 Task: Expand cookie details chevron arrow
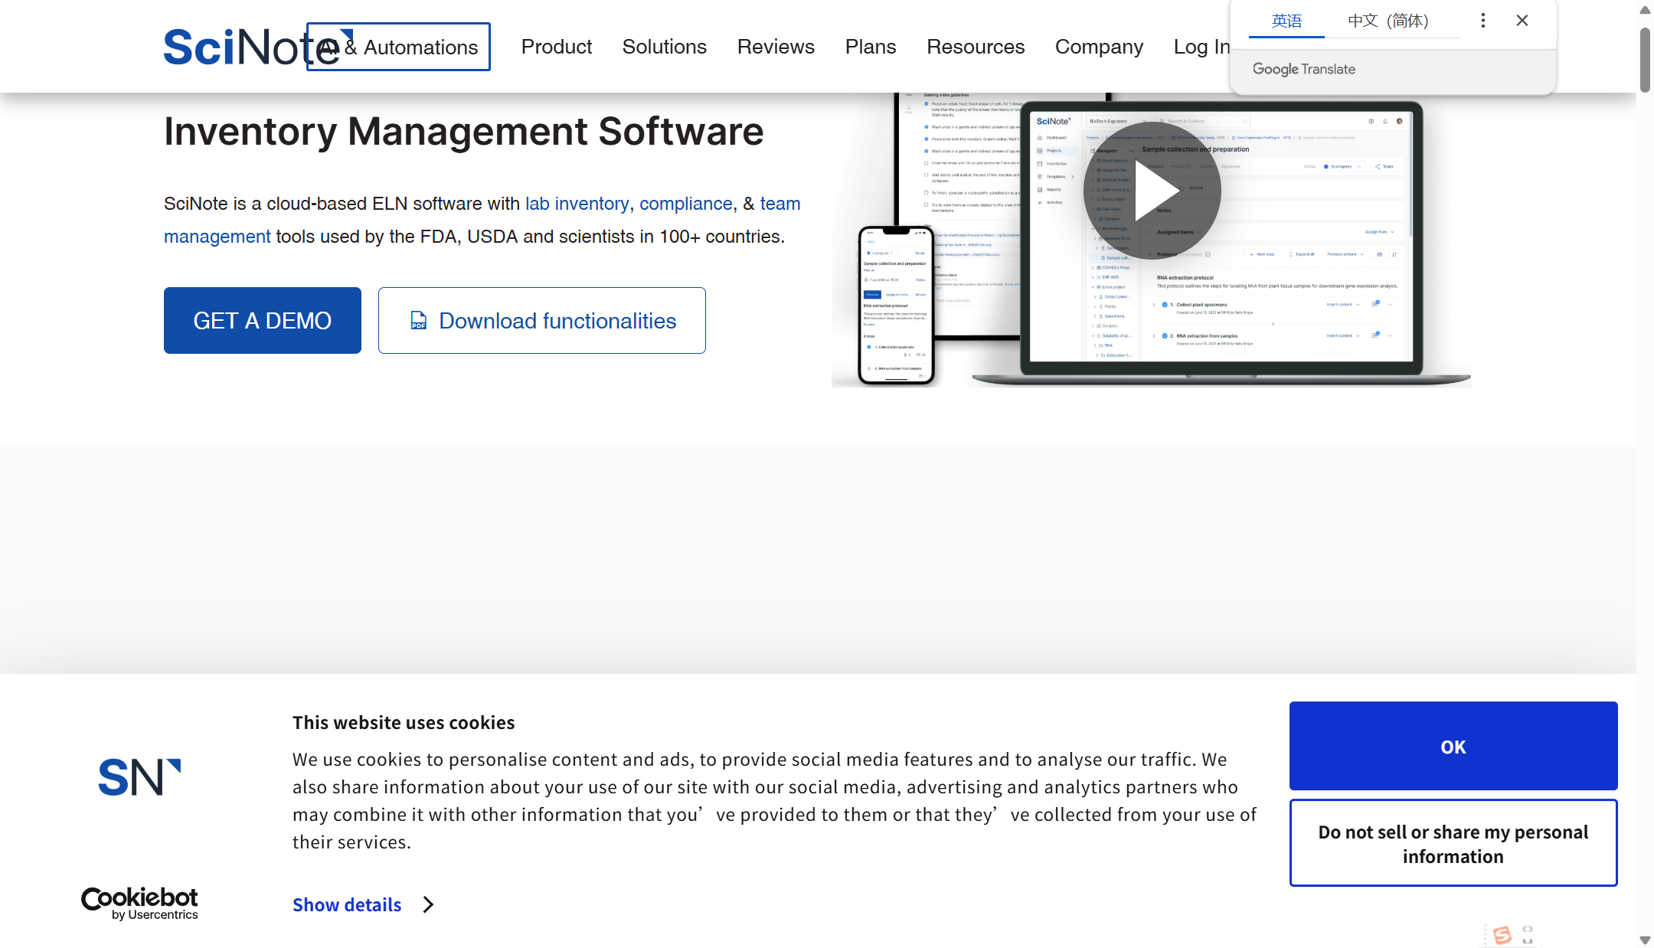point(428,904)
